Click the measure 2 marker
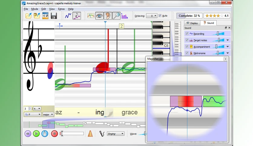The height and width of the screenshot is (146, 253). [x=121, y=26]
